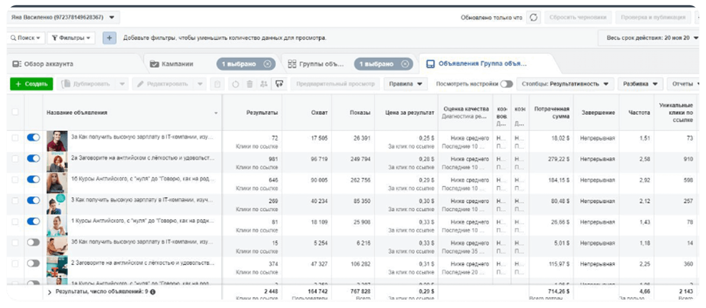The width and height of the screenshot is (706, 308).
Task: Turn on ad '3б Как получить высокую зарплату'
Action: 33,242
